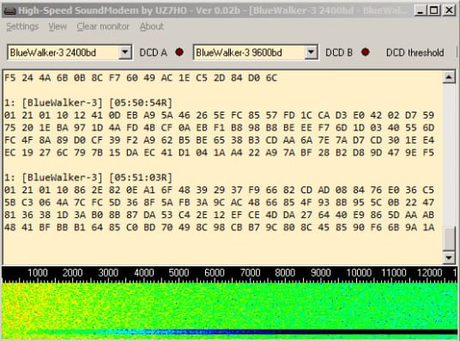Select Clear monitor in menu bar
This screenshot has height=341, width=460.
tap(103, 27)
